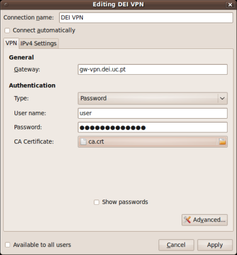Select the User name text field
Image resolution: width=237 pixels, height=255 pixels.
[x=153, y=113]
